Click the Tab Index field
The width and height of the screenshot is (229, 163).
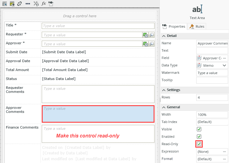click(x=212, y=122)
